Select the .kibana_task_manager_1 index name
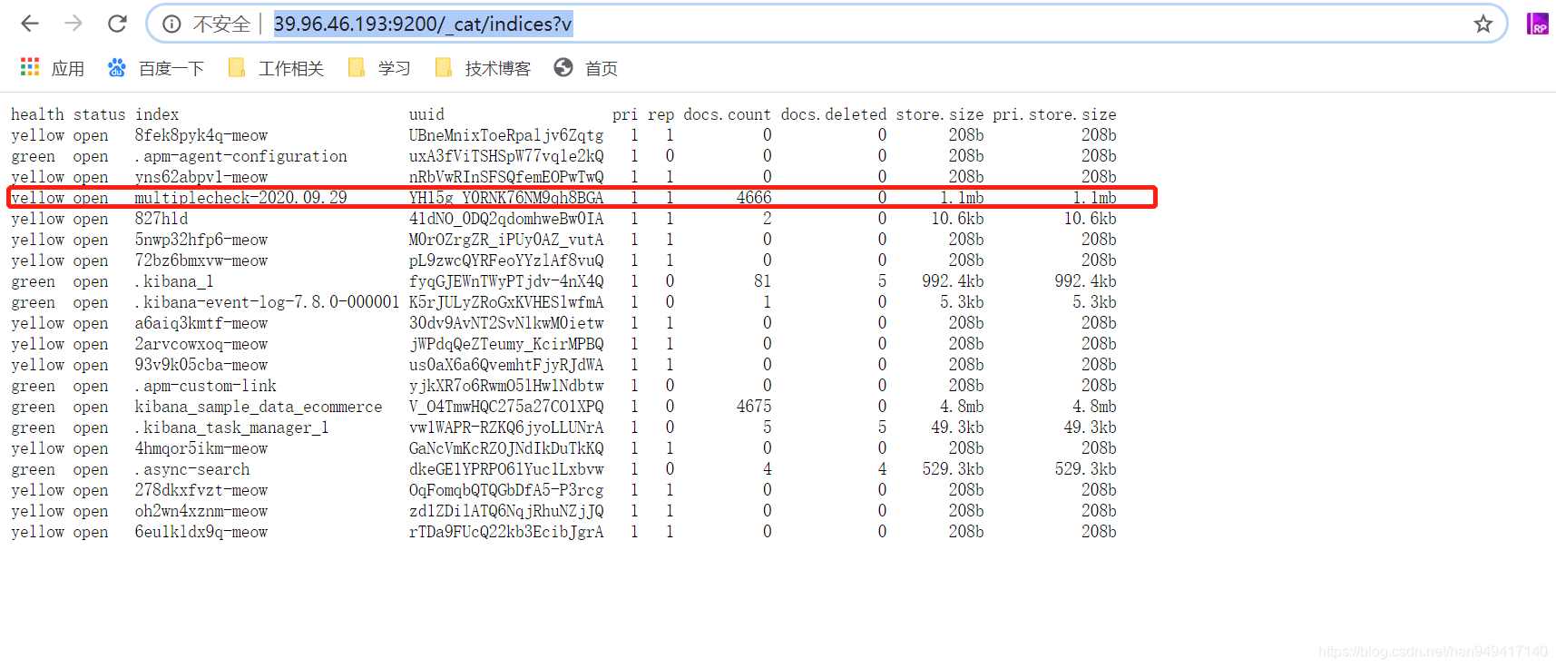 pyautogui.click(x=232, y=427)
